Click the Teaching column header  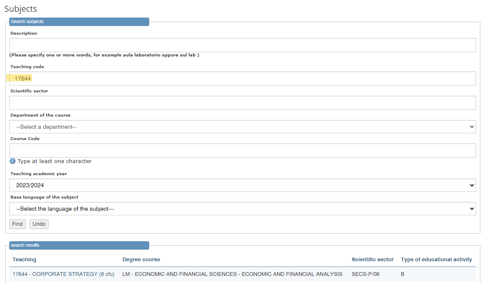(24, 260)
